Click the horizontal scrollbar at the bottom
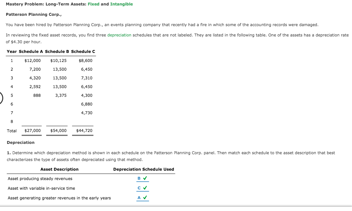The height and width of the screenshot is (211, 352). tap(176, 209)
